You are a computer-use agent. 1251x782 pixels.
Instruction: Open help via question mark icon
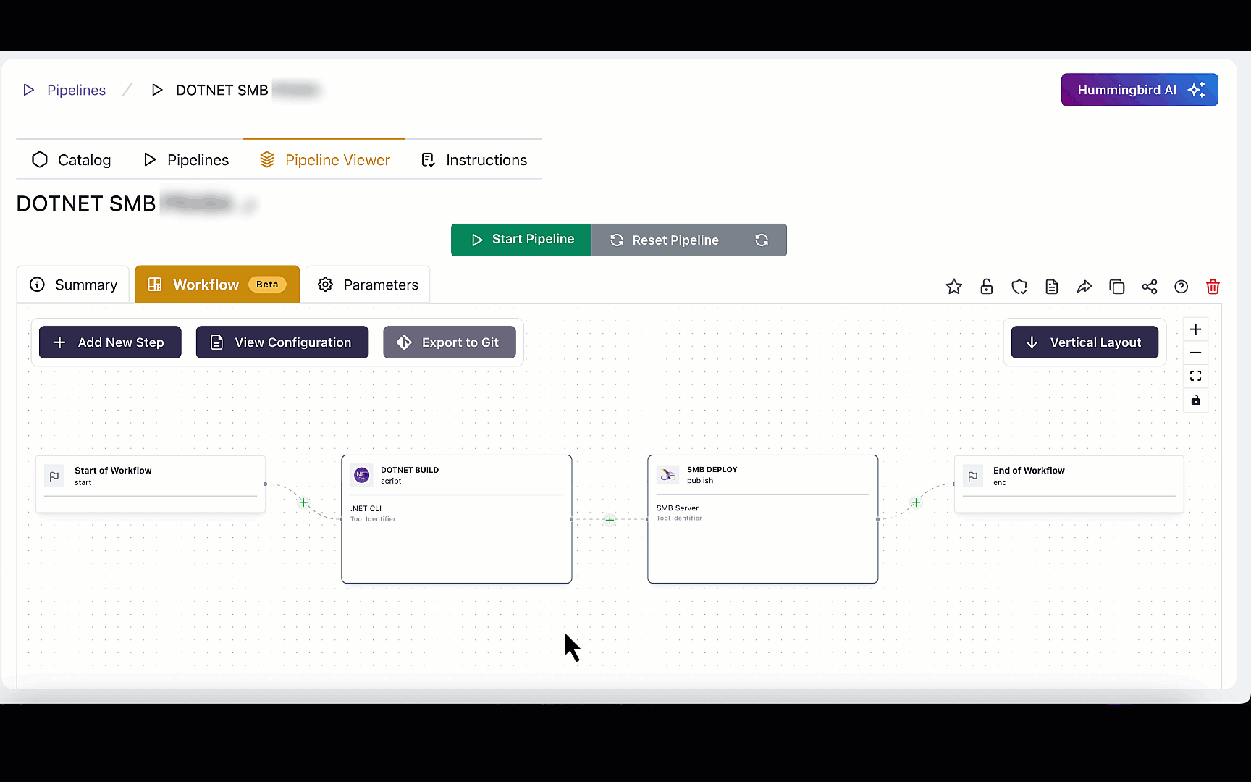(1181, 287)
